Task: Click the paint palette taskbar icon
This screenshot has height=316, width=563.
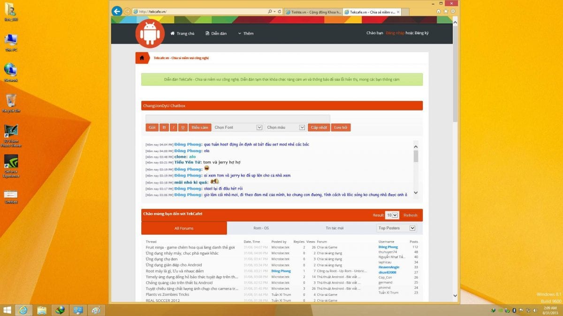Action: coord(96,310)
